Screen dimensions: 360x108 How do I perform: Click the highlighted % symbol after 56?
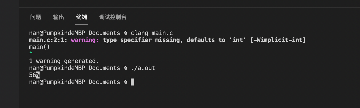(38, 75)
